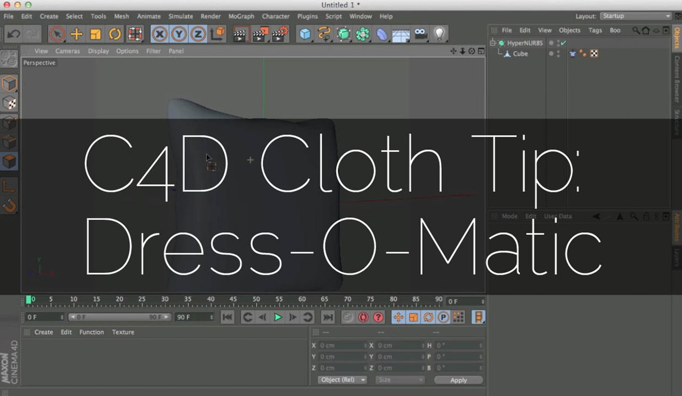Click the HyperNURBS generator toolbar icon
The height and width of the screenshot is (396, 682).
point(344,34)
